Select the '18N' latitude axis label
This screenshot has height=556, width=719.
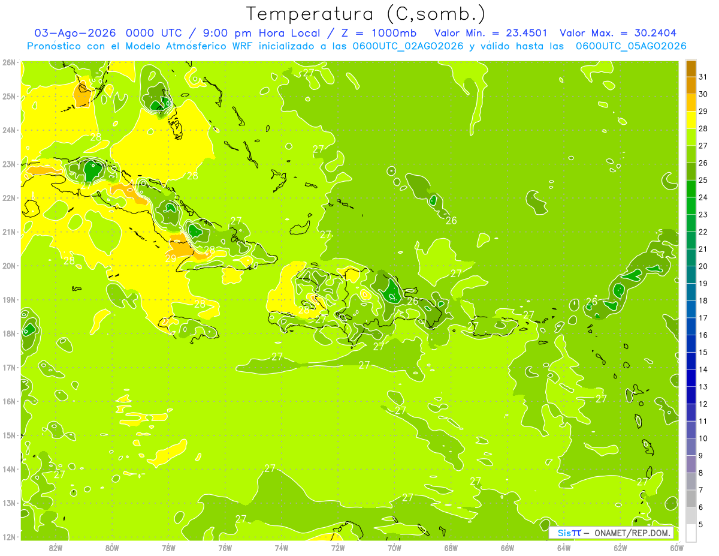point(9,333)
